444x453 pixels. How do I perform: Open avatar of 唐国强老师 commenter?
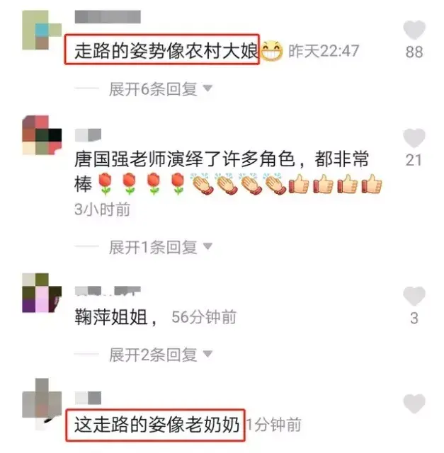pyautogui.click(x=42, y=135)
